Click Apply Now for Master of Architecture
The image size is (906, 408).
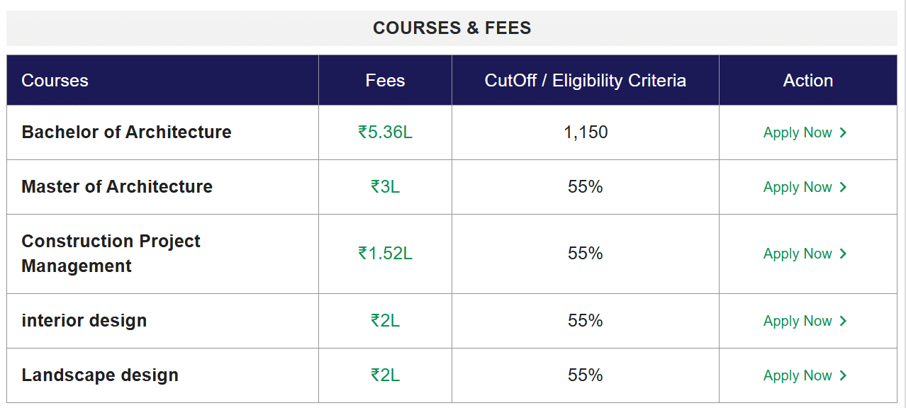[805, 187]
